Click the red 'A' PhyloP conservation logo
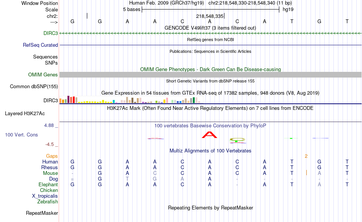The width and height of the screenshot is (362, 222). point(210,135)
